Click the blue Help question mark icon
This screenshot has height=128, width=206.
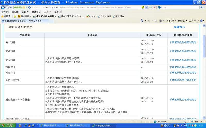[201, 21]
